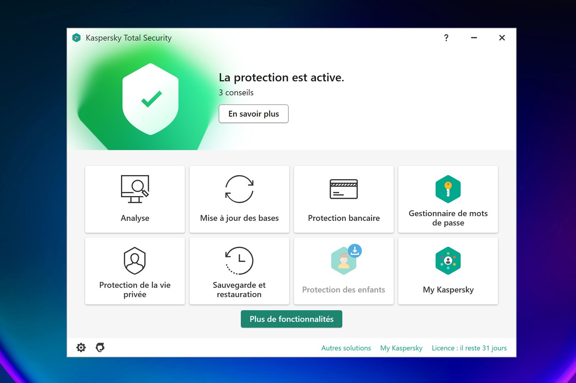
Task: Click 'La protection est active.' heading
Action: pos(281,78)
